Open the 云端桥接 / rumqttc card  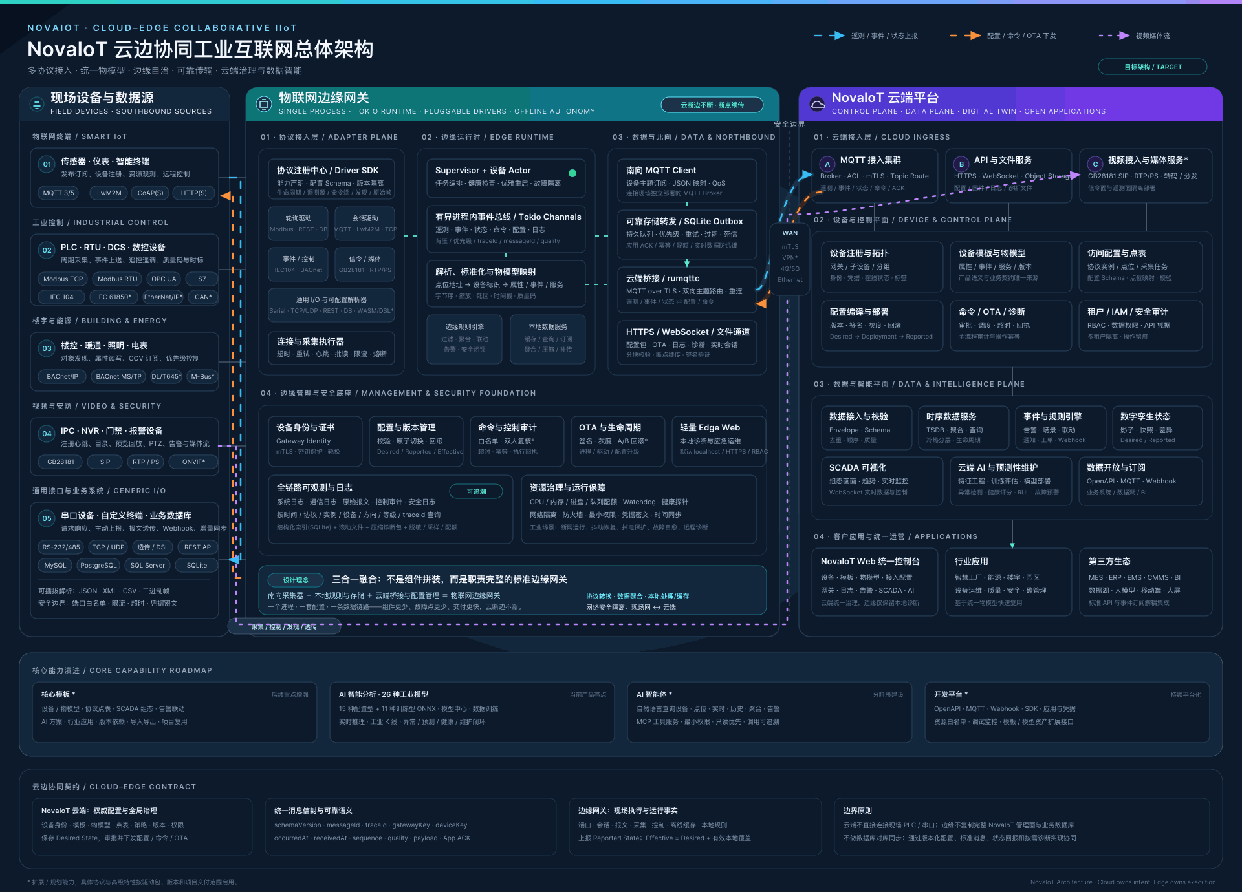pos(687,290)
